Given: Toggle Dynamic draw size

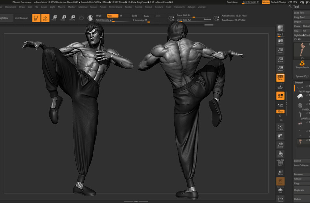Looking at the screenshot, I should pos(208,19).
